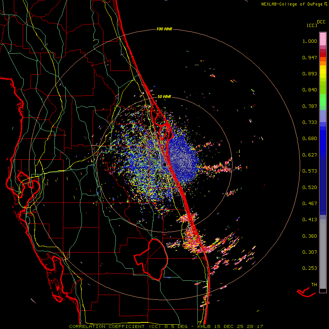Click the DCC label above the color scale
This screenshot has width=329, height=329.
pos(321,22)
